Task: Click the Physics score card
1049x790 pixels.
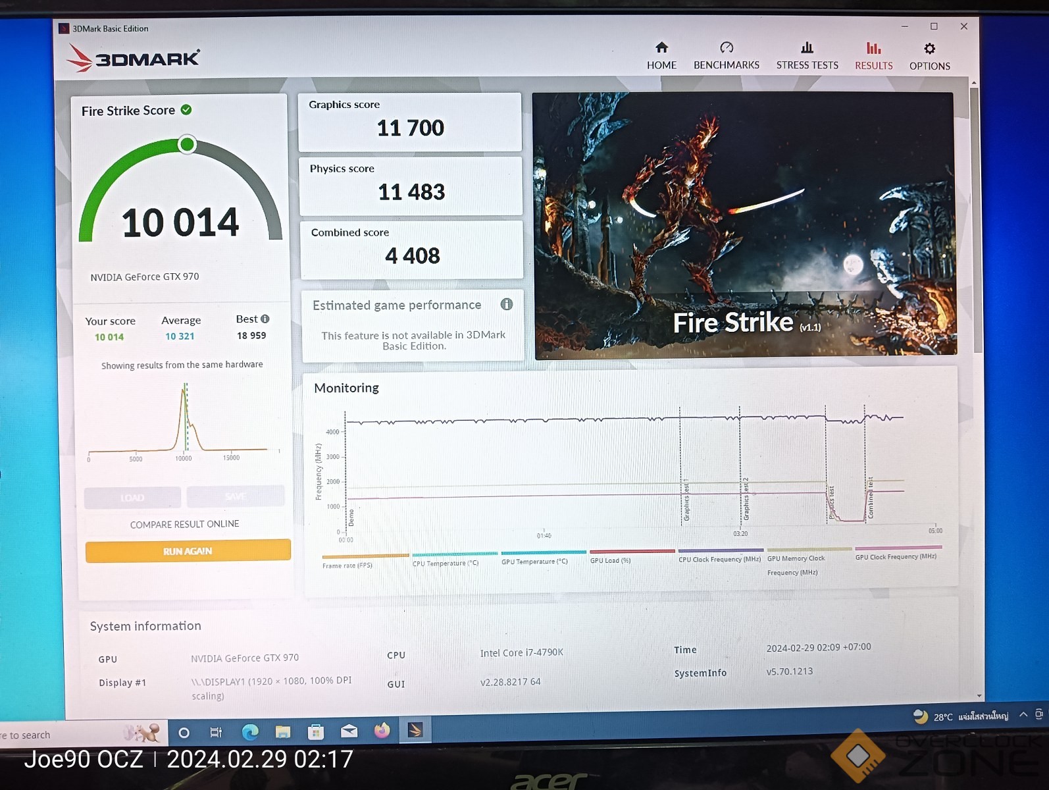Action: [411, 186]
